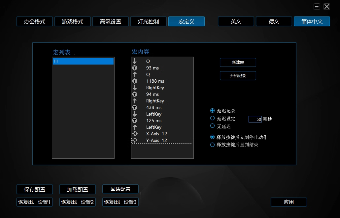This screenshot has width=340, height=218.
Task: Click the key-down arrow icon beside first Q
Action: (135, 61)
